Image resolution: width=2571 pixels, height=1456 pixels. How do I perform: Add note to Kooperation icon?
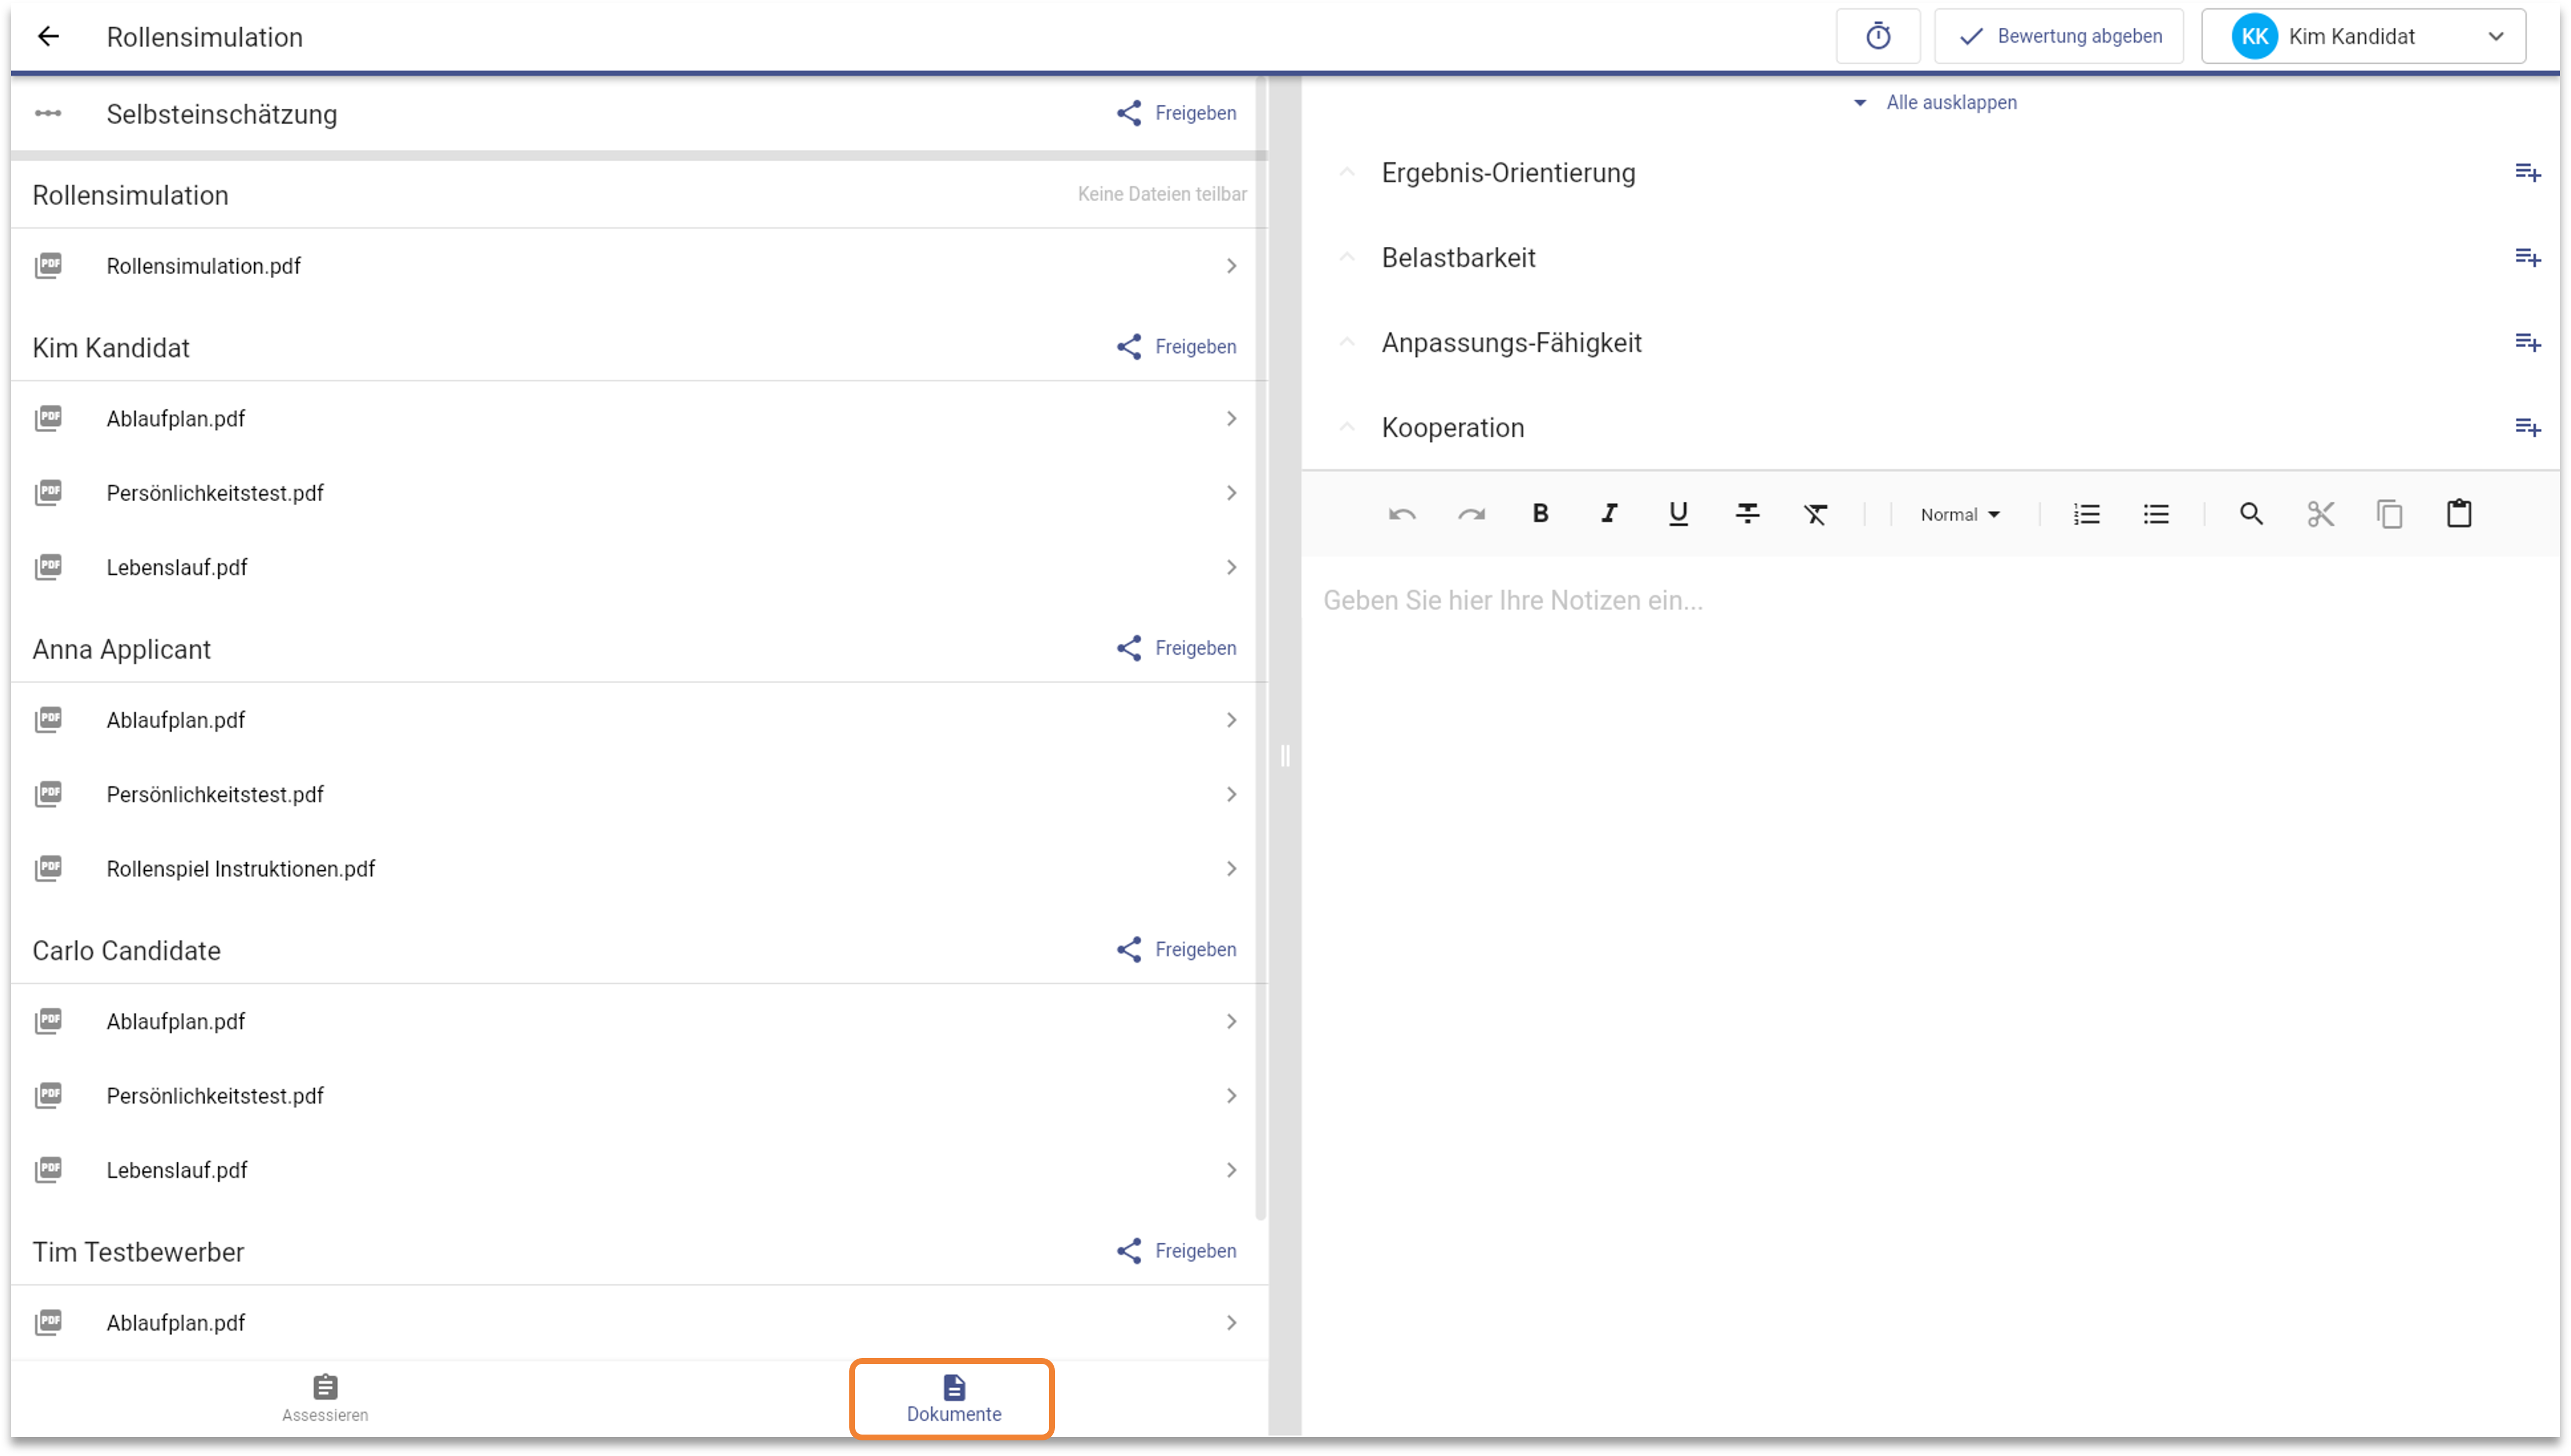point(2527,428)
